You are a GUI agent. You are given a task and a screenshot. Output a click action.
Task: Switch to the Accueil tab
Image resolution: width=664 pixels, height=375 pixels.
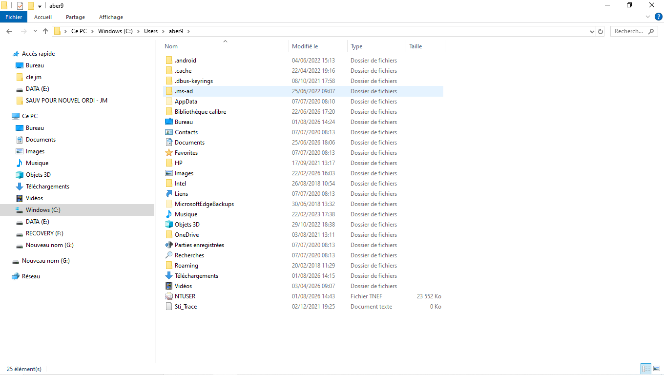click(x=43, y=17)
